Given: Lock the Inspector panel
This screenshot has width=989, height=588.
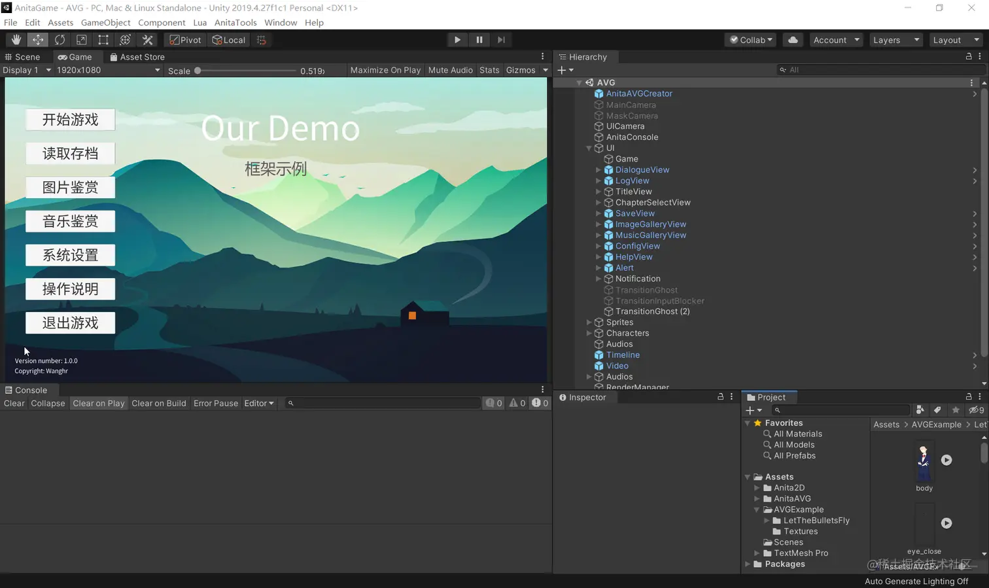Looking at the screenshot, I should click(720, 397).
